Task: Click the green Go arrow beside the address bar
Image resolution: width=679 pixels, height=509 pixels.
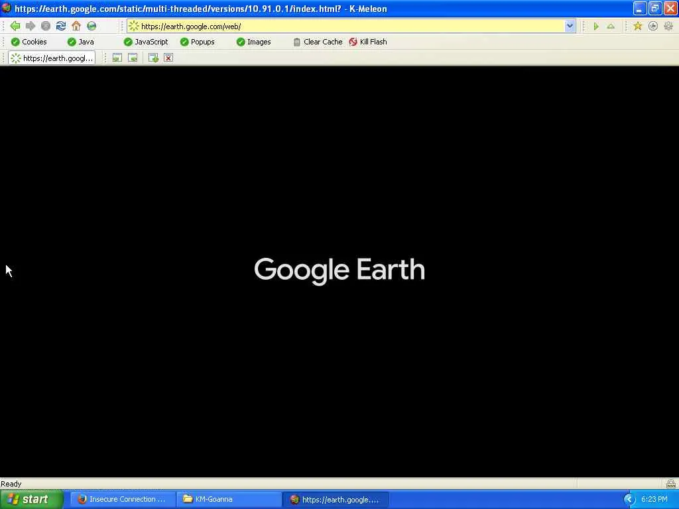Action: pos(596,27)
